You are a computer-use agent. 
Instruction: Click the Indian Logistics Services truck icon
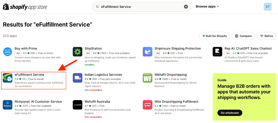pyautogui.click(x=78, y=78)
